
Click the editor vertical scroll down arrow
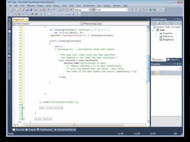pos(148,121)
